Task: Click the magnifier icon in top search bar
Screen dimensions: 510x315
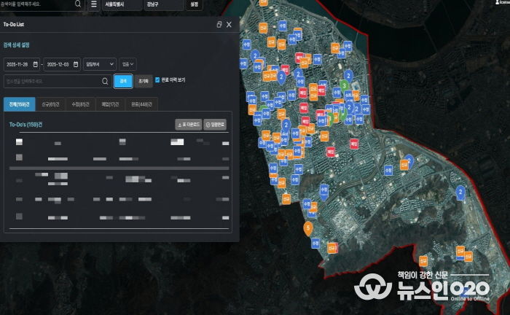Action: tap(78, 4)
